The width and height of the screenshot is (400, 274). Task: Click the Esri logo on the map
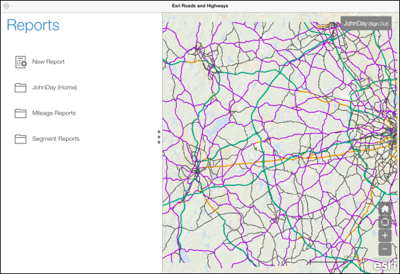(385, 265)
